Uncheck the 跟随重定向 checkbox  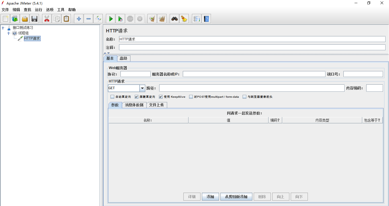tap(136, 97)
